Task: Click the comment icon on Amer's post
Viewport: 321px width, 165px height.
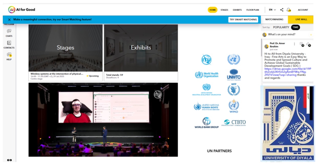Action: [x=302, y=44]
